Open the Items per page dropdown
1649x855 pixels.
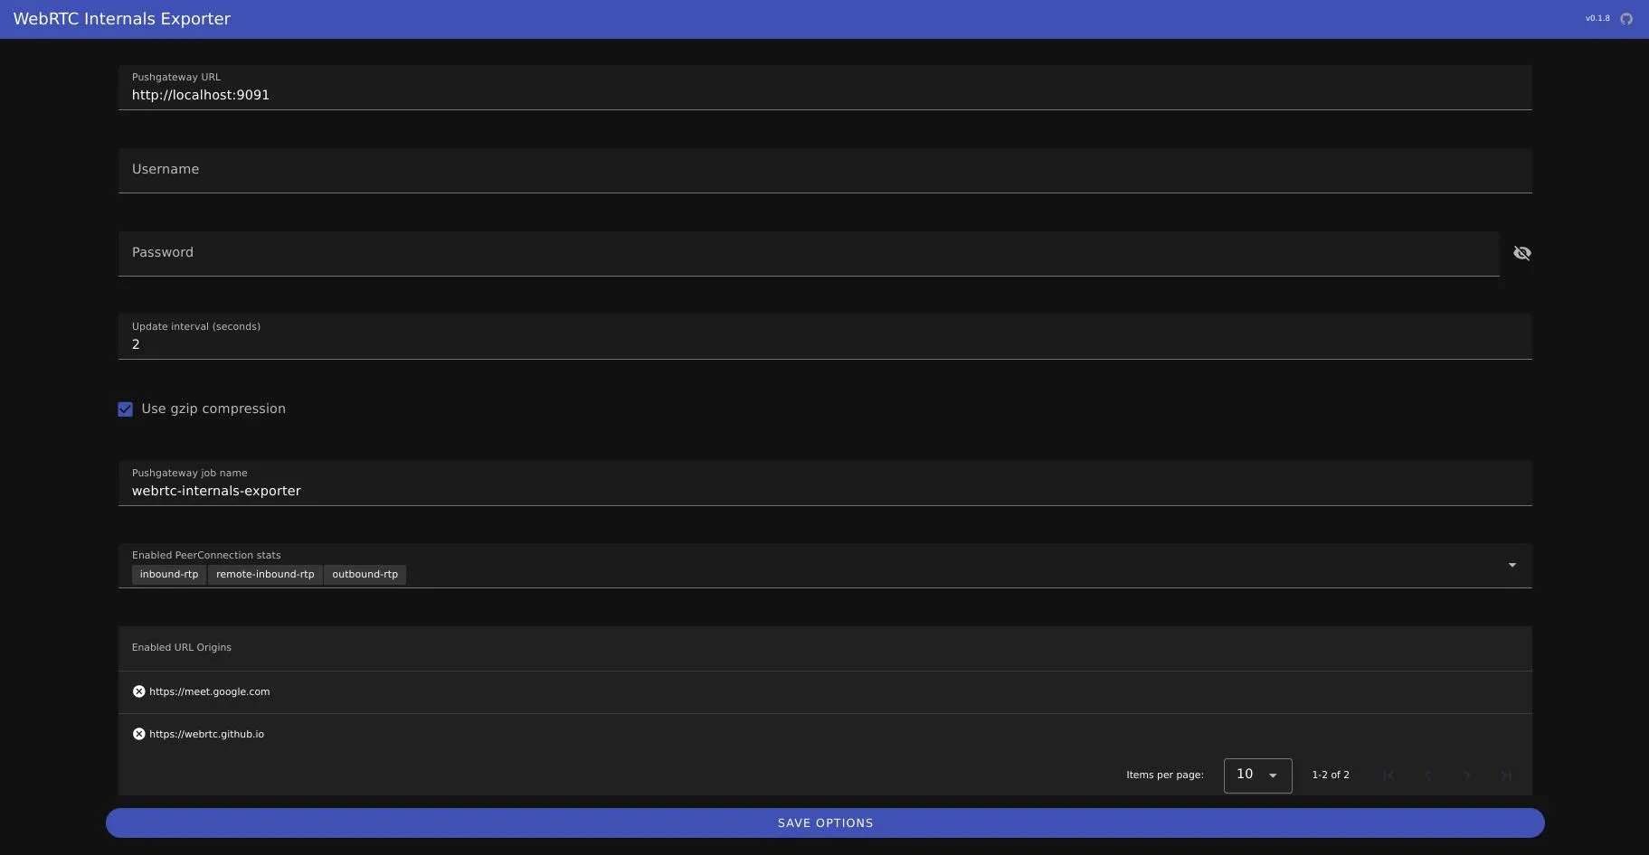click(1258, 775)
